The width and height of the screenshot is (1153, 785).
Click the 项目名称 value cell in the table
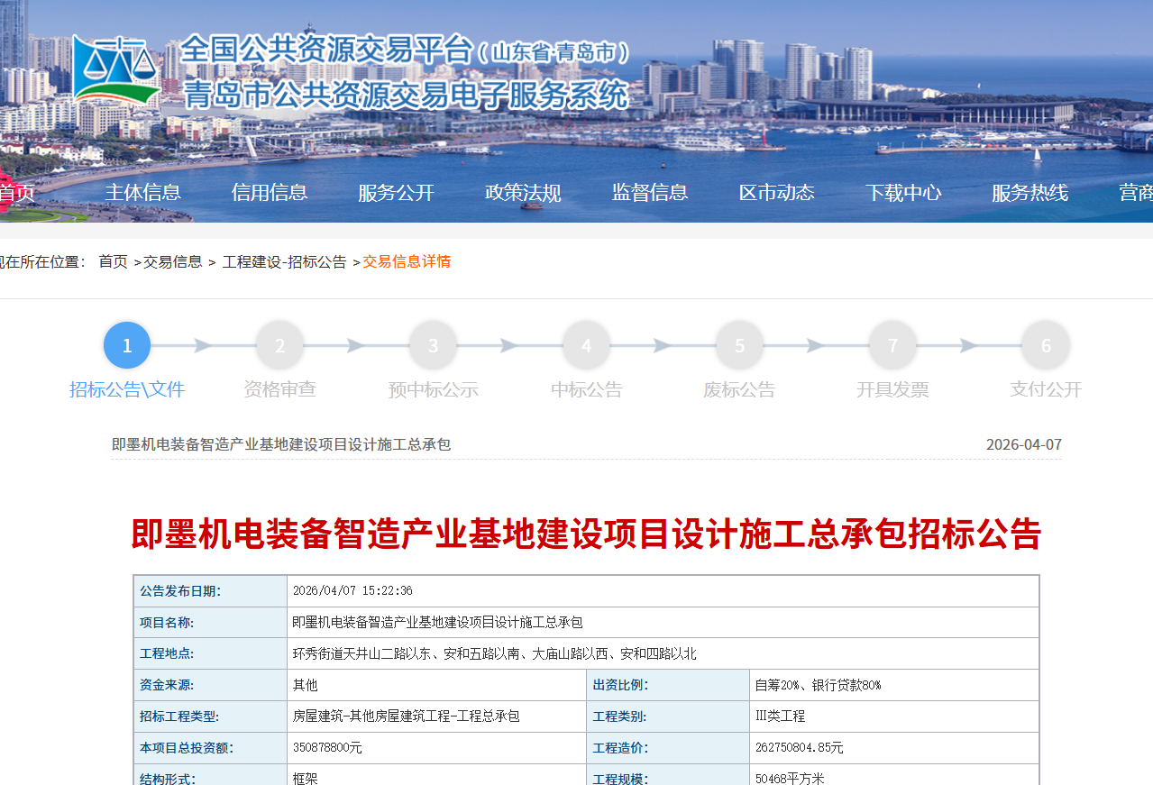663,623
